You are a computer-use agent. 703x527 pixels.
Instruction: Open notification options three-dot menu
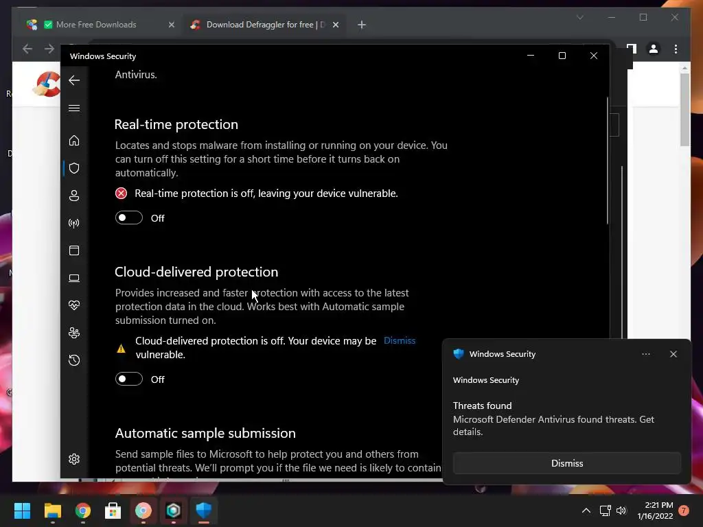[645, 354]
